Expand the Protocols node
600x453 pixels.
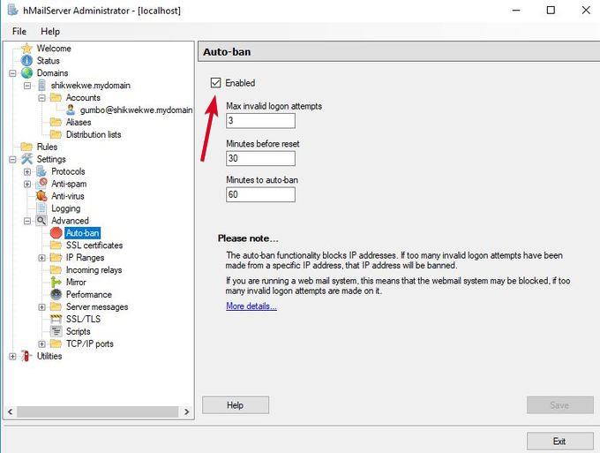click(27, 171)
